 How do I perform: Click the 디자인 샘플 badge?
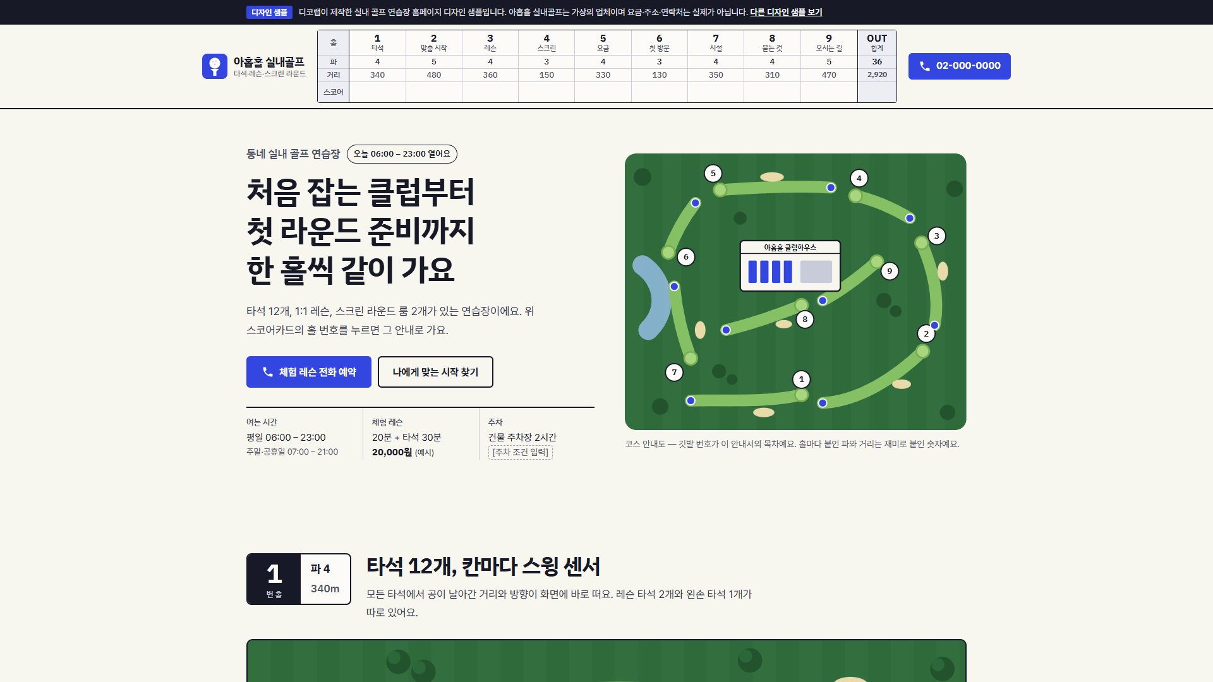click(269, 12)
